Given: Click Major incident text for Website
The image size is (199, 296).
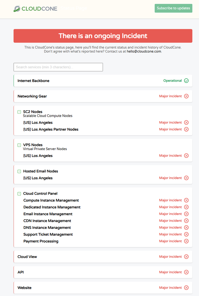Looking at the screenshot, I should click(x=170, y=288).
